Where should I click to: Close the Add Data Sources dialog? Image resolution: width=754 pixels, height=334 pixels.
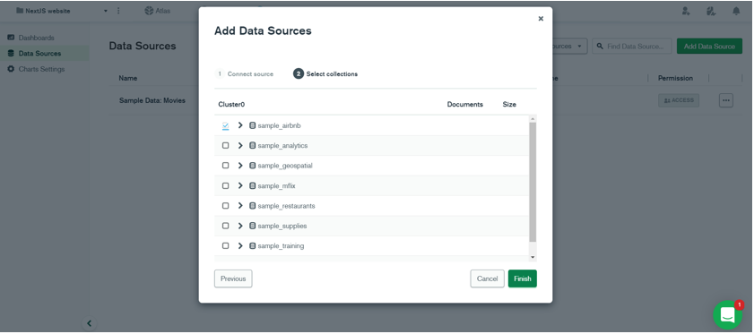click(541, 19)
